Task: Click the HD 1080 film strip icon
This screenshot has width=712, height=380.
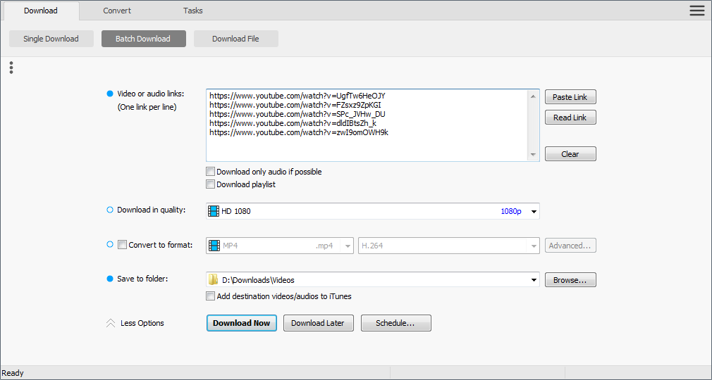Action: coord(214,211)
